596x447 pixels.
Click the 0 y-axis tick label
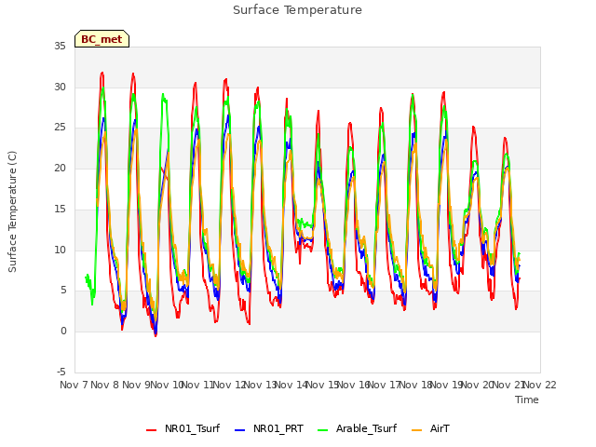(63, 332)
